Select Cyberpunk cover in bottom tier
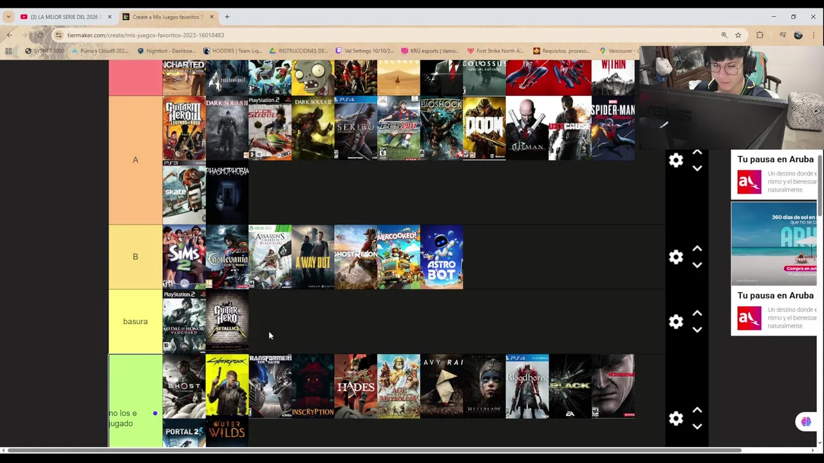Viewport: 824px width, 463px height. pos(227,386)
